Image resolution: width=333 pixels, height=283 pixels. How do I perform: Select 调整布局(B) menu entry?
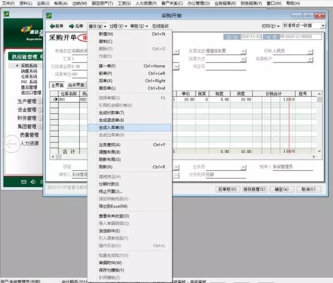[x=130, y=152]
